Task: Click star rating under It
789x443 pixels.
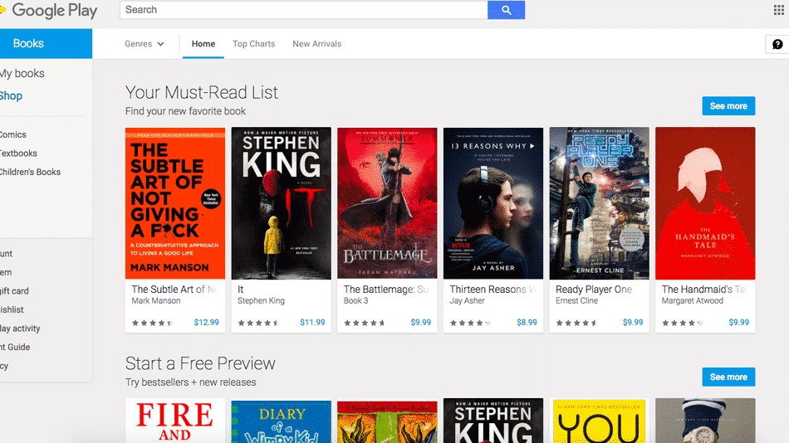Action: [258, 323]
